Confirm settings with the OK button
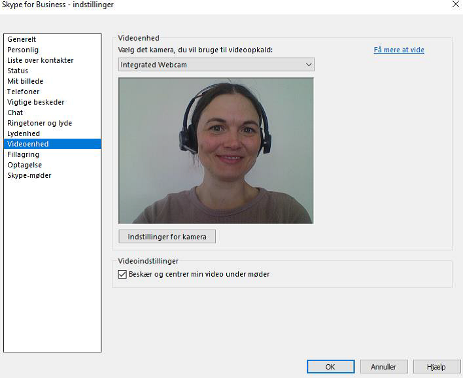Viewport: 463px width, 378px height. pyautogui.click(x=331, y=367)
